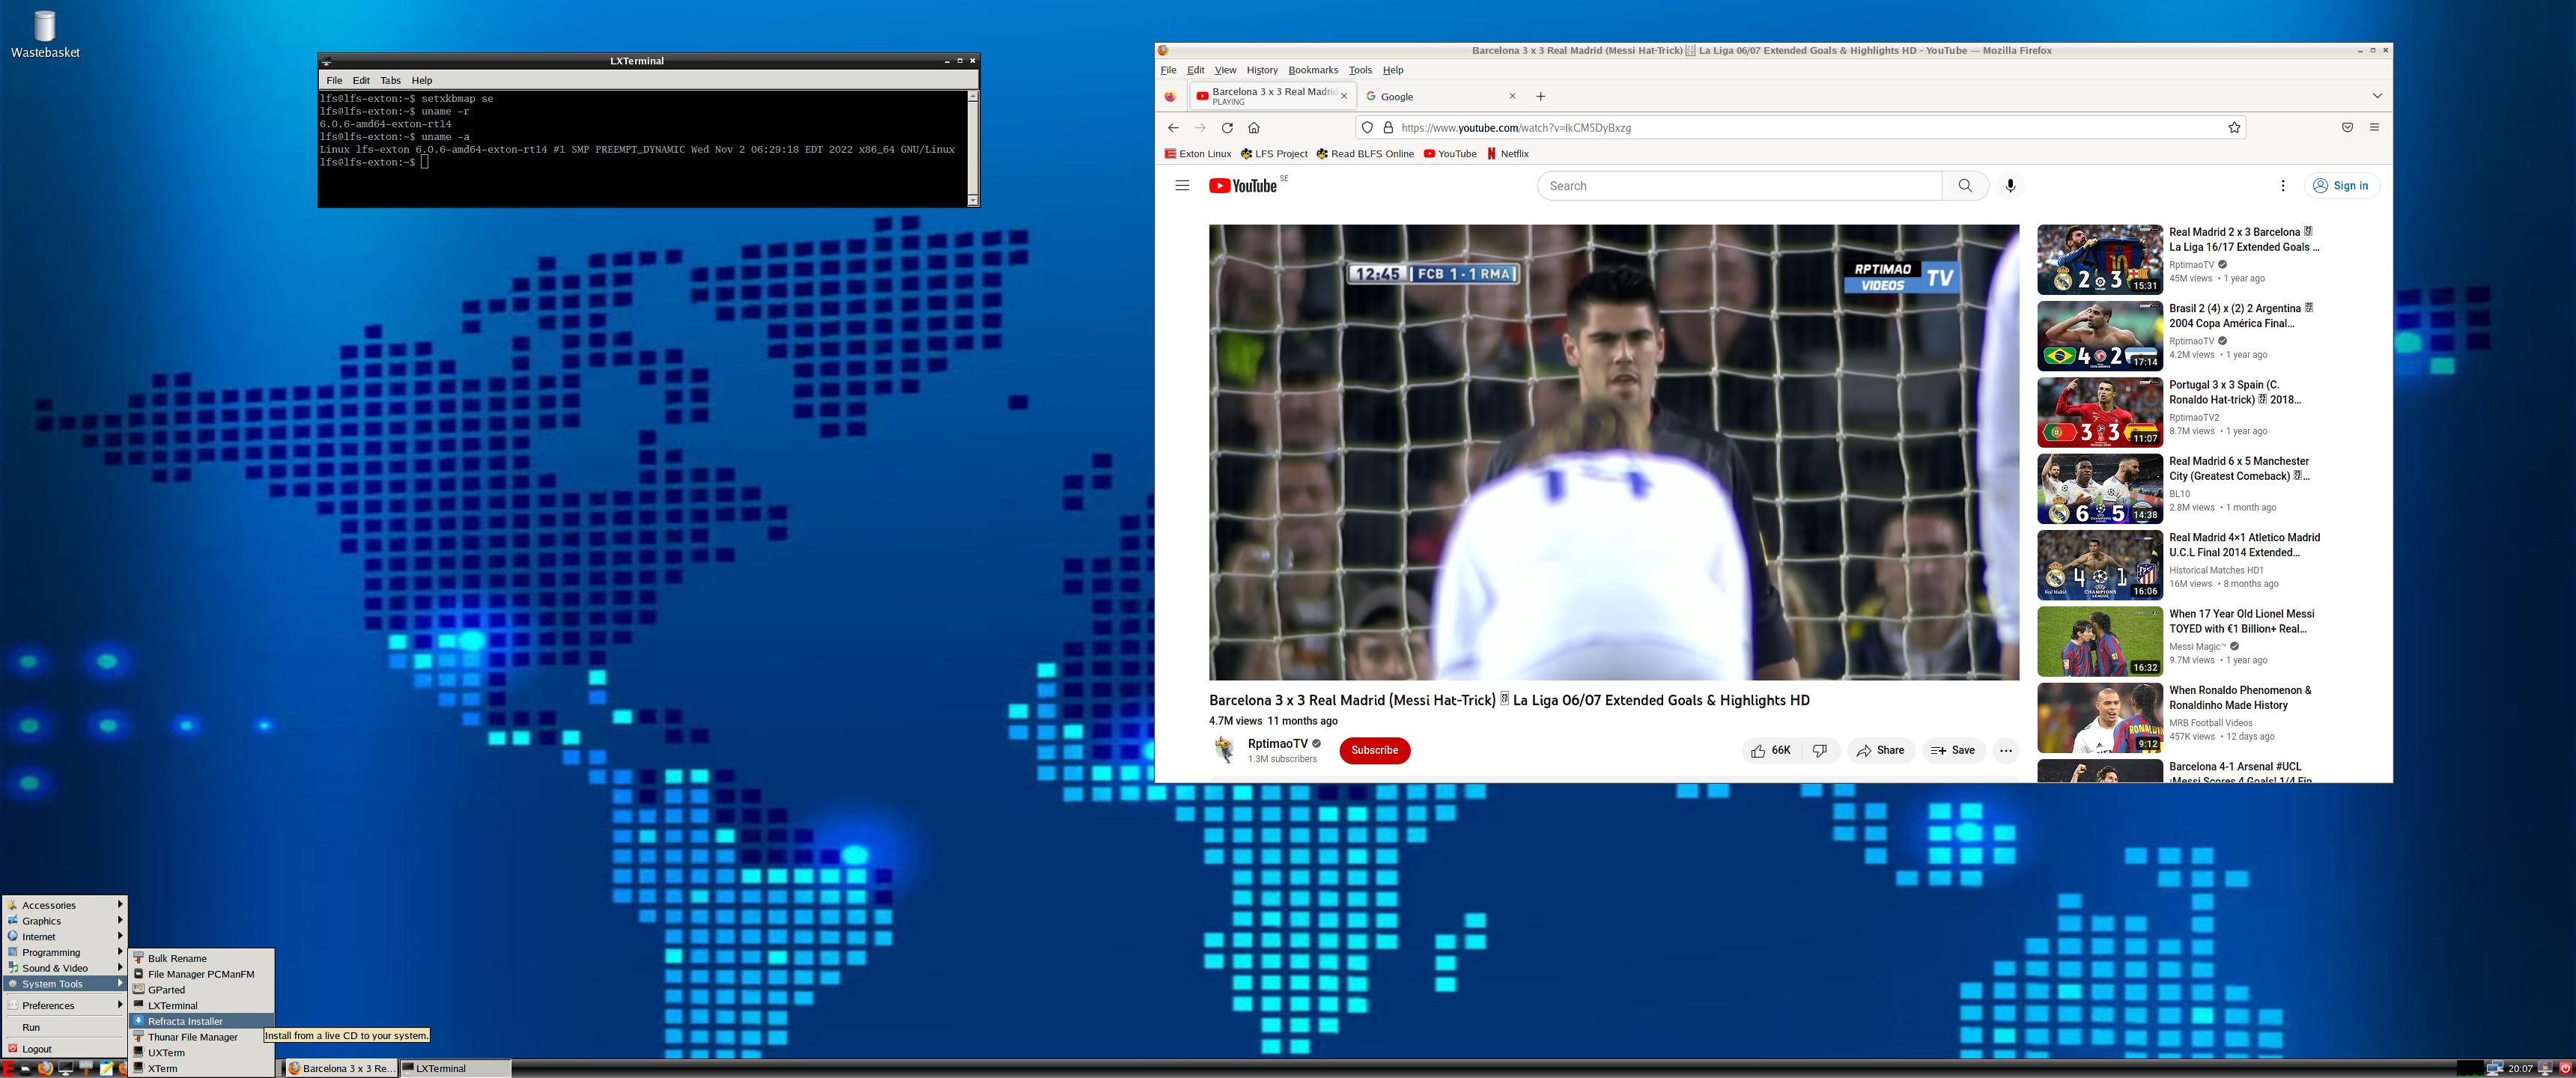Open Thunar File Manager entry

click(x=201, y=1037)
